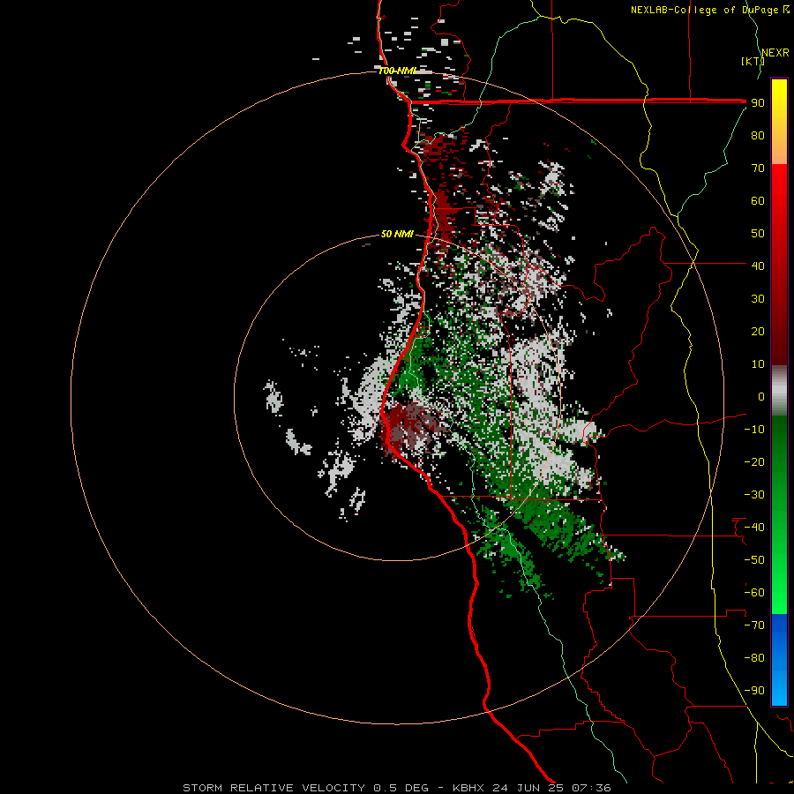Click the positive 40 value on velocity scale
The image size is (794, 794).
click(x=758, y=266)
